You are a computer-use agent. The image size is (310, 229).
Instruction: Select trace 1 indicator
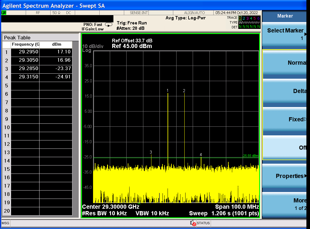pyautogui.click(x=240, y=18)
